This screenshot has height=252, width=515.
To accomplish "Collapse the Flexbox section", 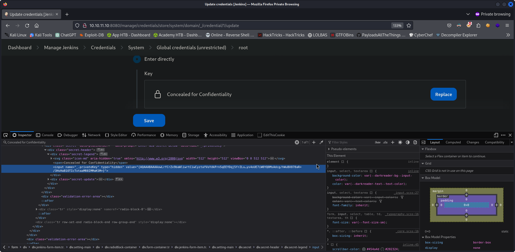I will (x=423, y=149).
